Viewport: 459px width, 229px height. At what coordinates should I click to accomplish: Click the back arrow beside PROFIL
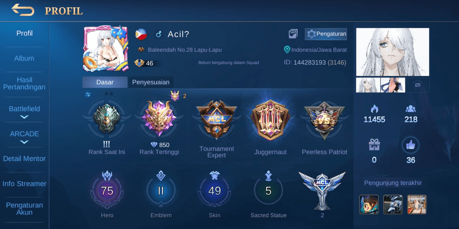[x=23, y=10]
